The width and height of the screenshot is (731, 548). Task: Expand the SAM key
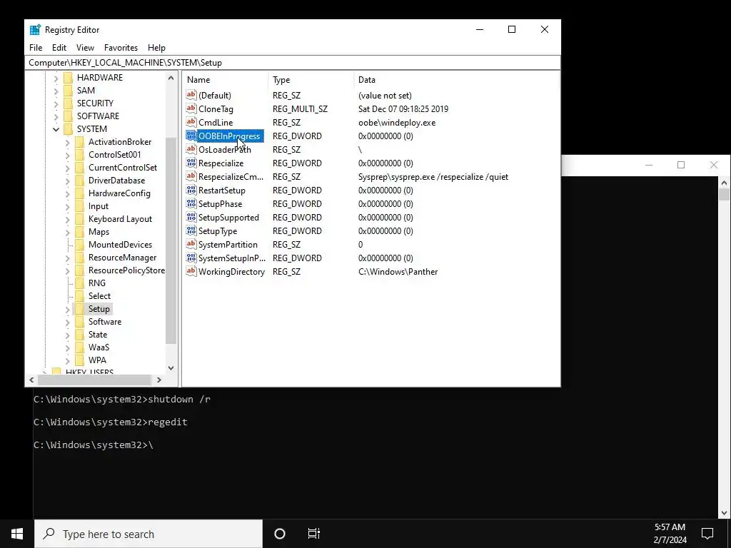point(56,91)
